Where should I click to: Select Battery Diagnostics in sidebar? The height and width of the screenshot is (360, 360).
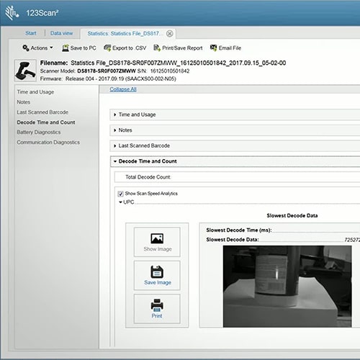39,132
